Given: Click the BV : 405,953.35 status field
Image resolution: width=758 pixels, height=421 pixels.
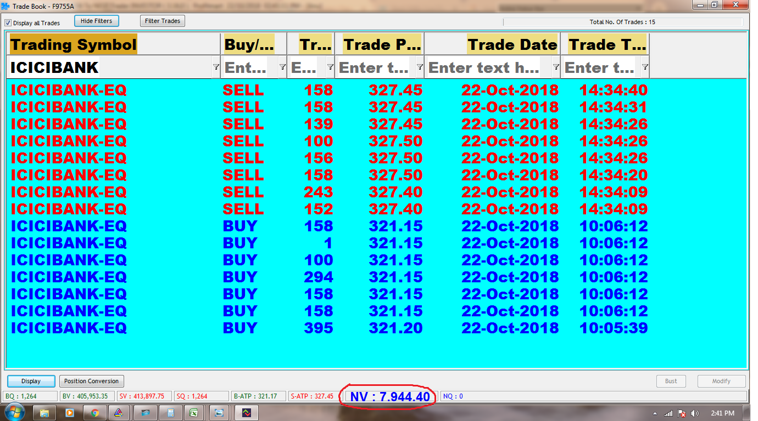Looking at the screenshot, I should pos(88,396).
